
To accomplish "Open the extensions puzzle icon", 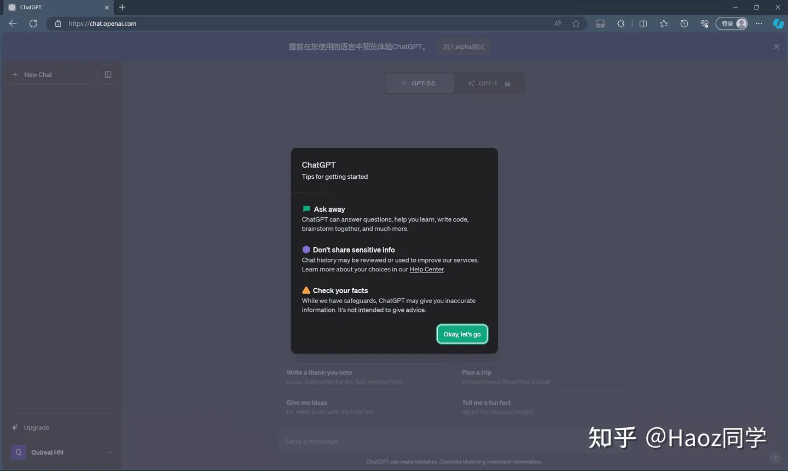I will (621, 24).
